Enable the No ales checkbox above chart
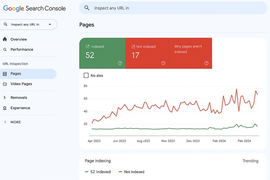 pyautogui.click(x=86, y=76)
